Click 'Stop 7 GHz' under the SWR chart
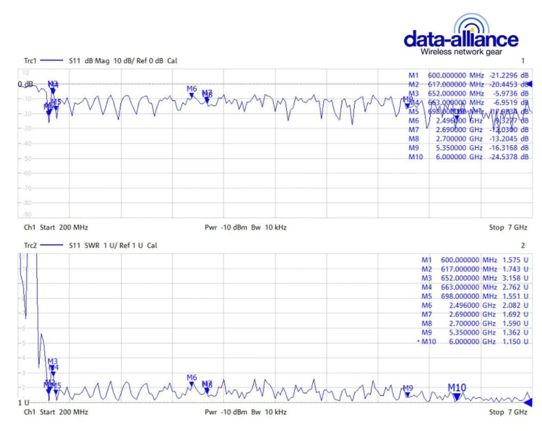 508,412
